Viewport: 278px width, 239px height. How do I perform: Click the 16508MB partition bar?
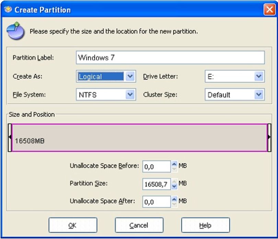tap(140, 137)
